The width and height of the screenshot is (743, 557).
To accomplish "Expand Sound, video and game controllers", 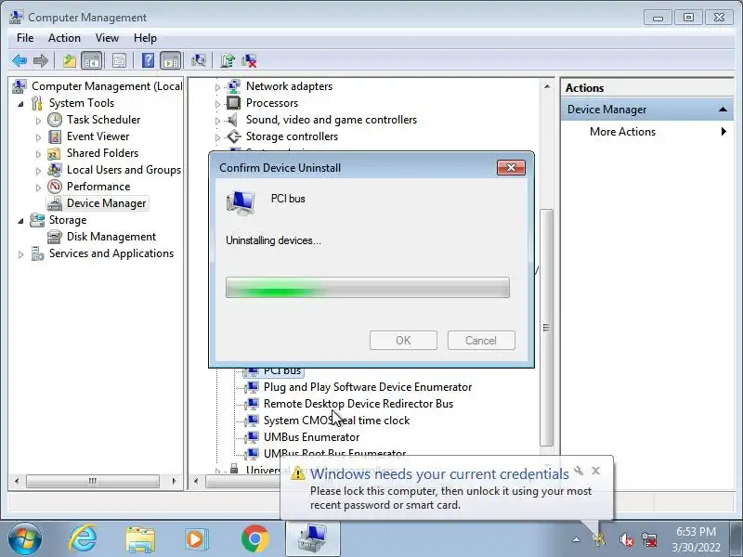I will (x=217, y=121).
